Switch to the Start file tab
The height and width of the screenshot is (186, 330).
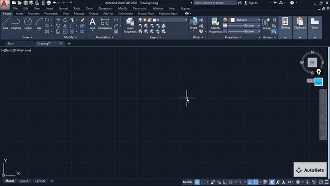10,43
